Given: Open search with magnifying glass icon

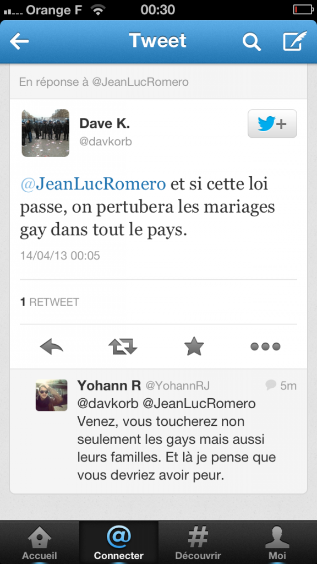Looking at the screenshot, I should 252,41.
